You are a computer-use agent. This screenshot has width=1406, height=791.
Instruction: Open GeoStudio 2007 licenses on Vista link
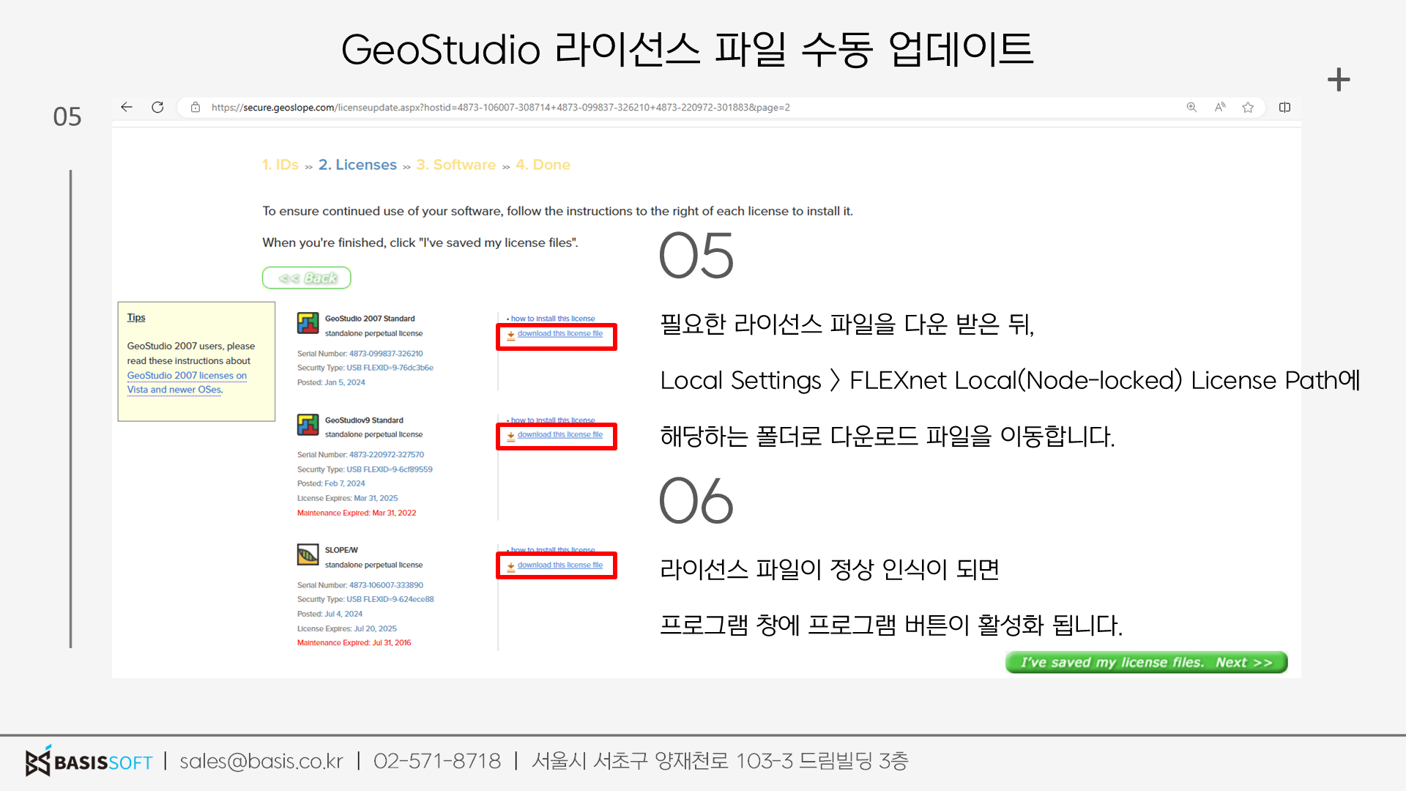pos(187,382)
